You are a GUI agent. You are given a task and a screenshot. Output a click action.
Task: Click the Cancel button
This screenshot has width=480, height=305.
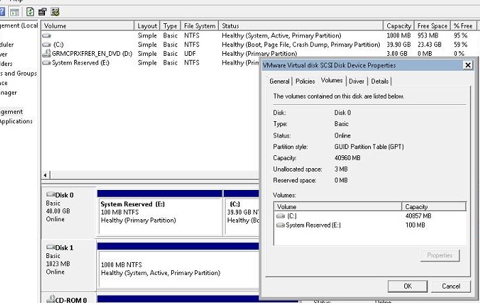pyautogui.click(x=451, y=286)
